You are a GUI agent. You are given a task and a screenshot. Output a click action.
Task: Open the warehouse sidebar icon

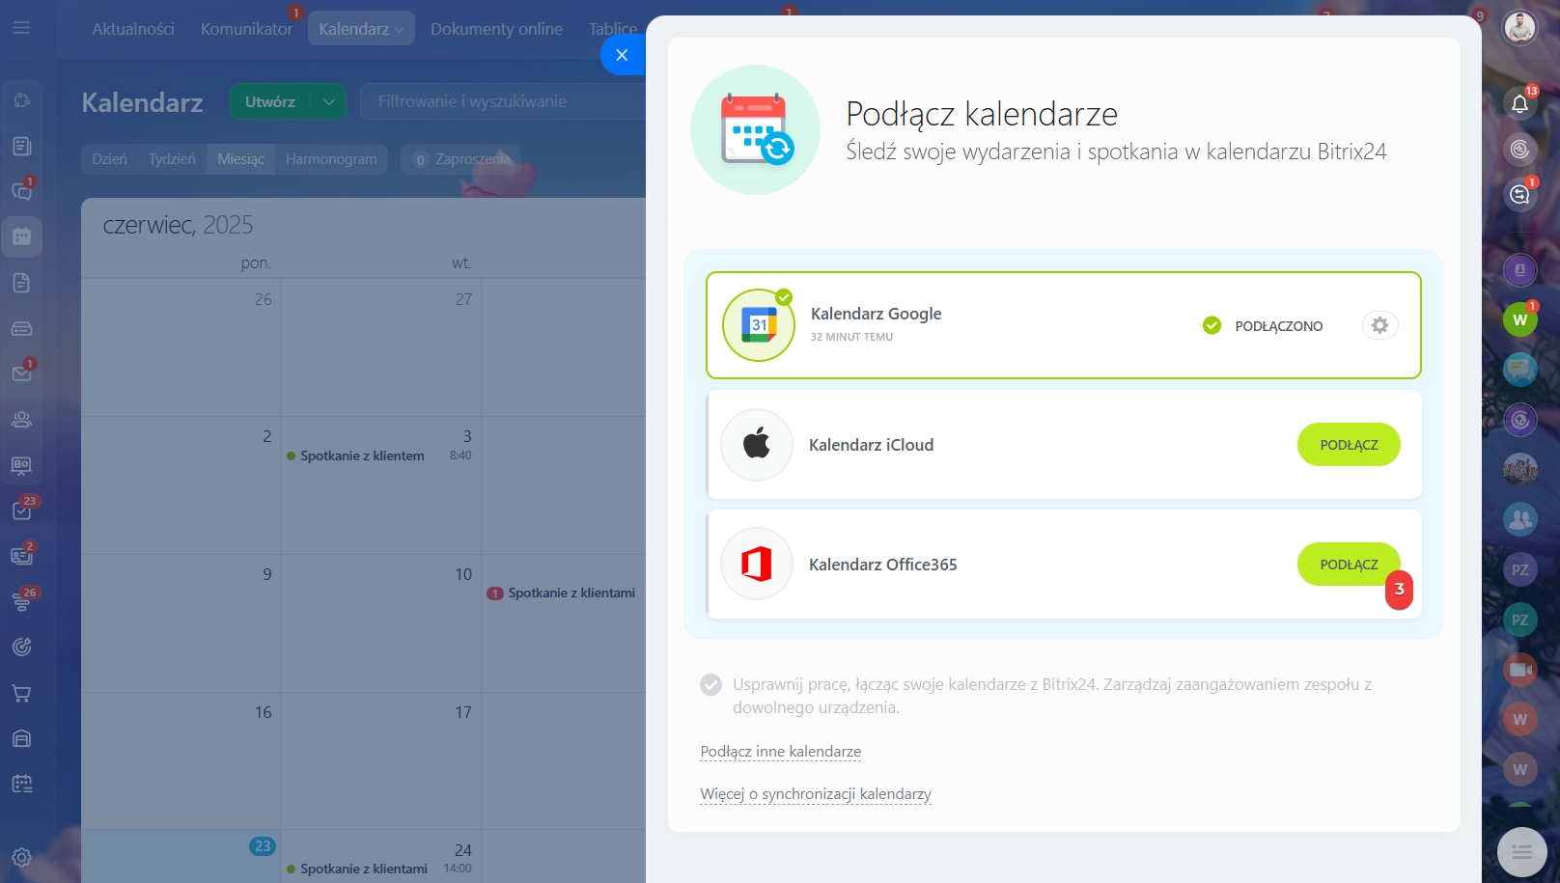point(21,738)
